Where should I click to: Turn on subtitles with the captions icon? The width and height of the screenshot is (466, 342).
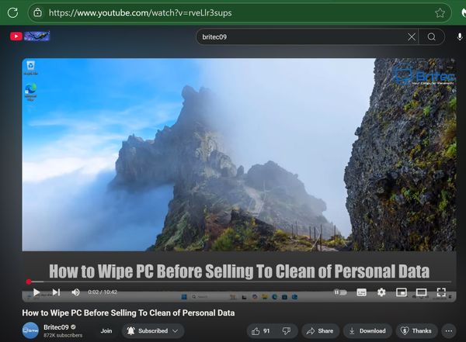361,292
